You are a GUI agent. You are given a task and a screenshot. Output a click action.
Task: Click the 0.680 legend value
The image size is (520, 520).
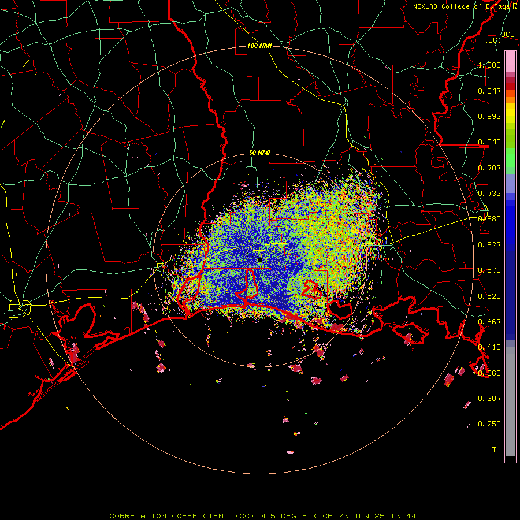pos(489,219)
